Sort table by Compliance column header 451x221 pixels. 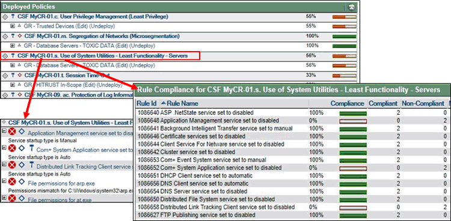point(347,103)
